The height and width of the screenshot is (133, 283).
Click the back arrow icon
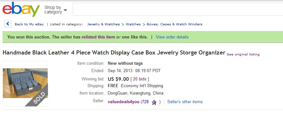click(x=8, y=24)
